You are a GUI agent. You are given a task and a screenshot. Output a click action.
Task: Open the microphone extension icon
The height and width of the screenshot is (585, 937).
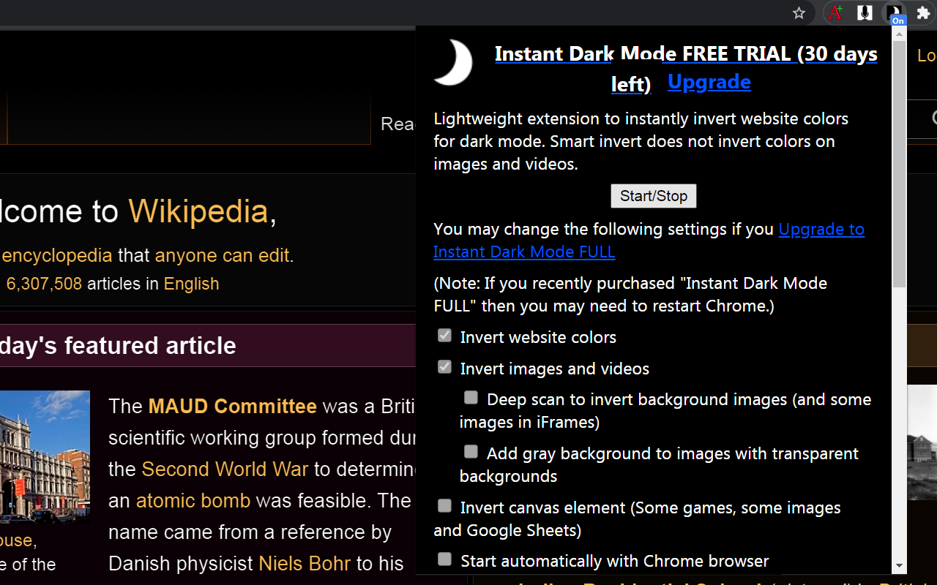[x=865, y=12]
